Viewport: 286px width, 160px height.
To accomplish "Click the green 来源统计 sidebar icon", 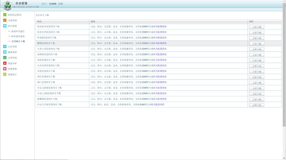I will [x=5, y=74].
